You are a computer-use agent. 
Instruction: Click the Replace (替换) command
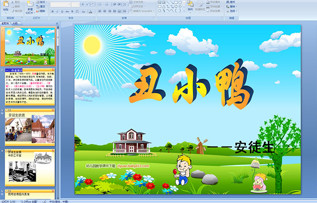click(232, 6)
